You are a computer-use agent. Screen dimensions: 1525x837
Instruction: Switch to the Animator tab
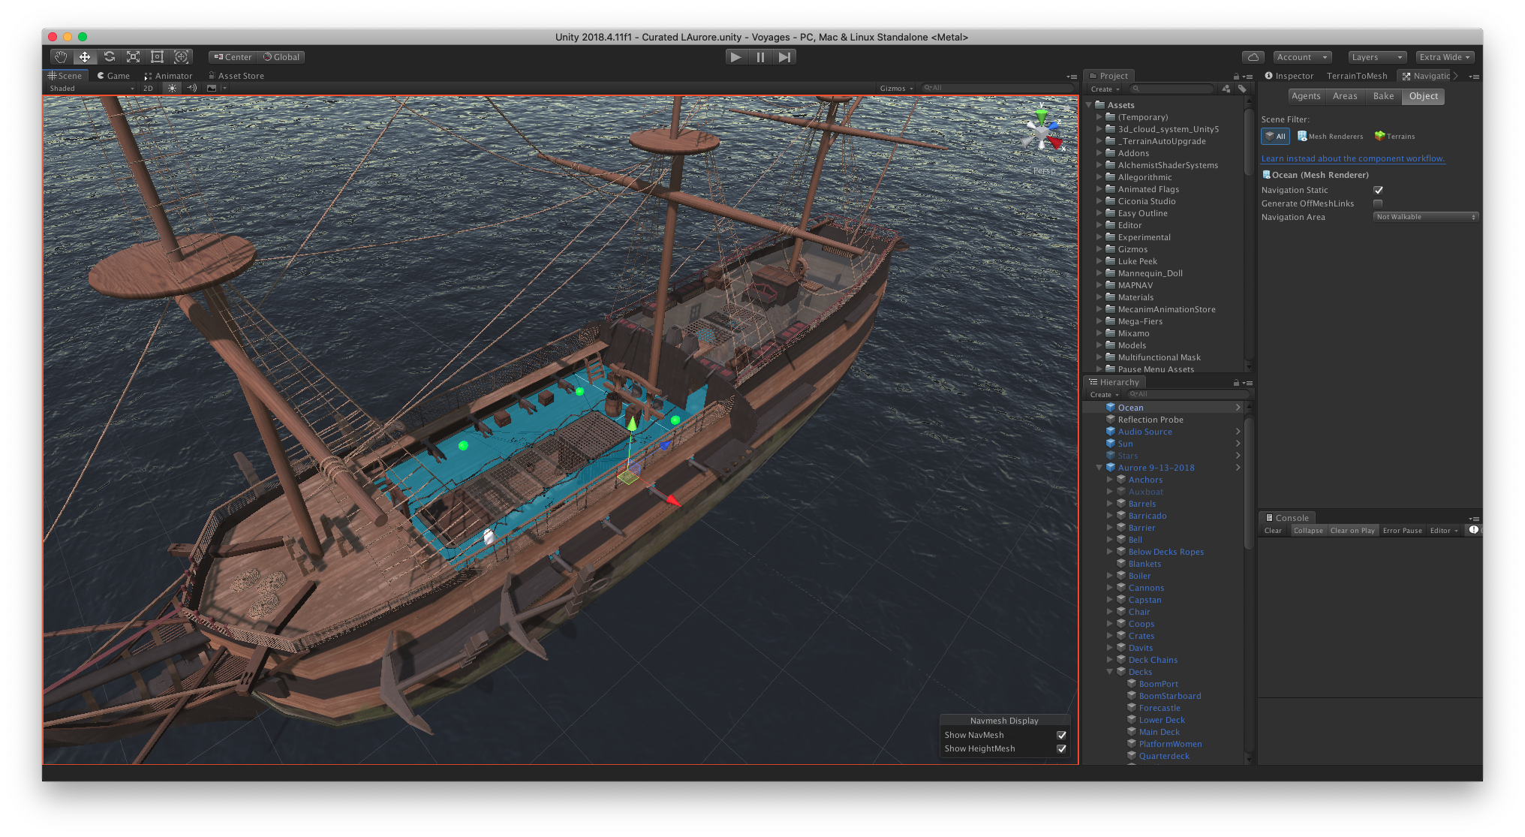pyautogui.click(x=168, y=76)
